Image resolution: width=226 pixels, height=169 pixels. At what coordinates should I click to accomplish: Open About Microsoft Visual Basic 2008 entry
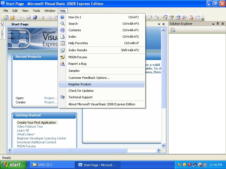[101, 104]
